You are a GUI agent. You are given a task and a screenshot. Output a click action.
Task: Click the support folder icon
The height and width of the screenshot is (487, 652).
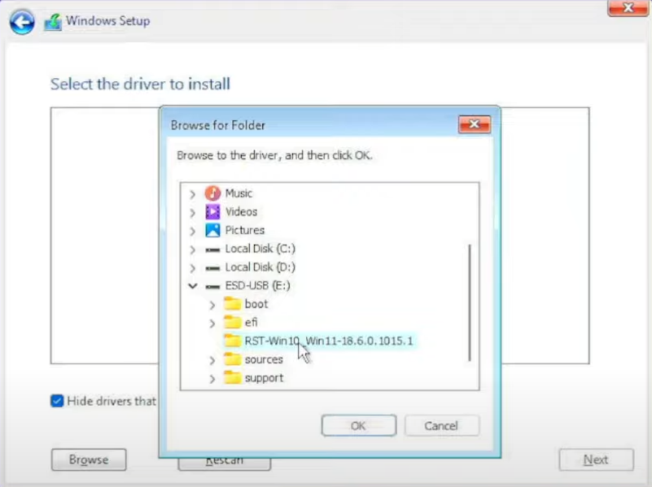point(233,378)
